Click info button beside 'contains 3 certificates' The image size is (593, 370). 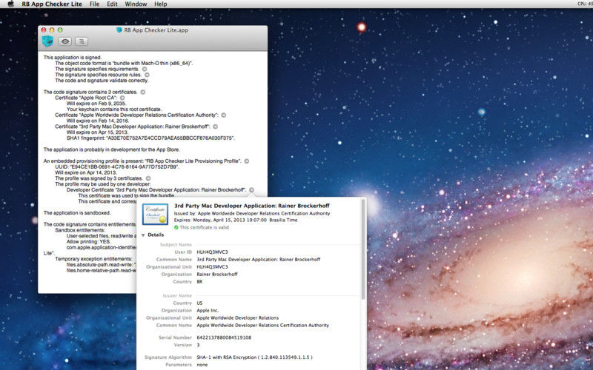point(142,92)
